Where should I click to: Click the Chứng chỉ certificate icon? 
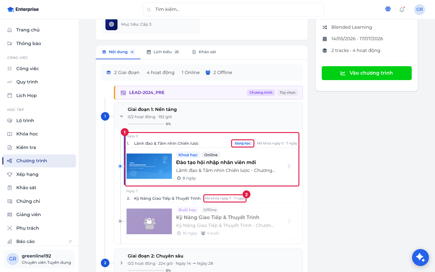[x=10, y=201]
